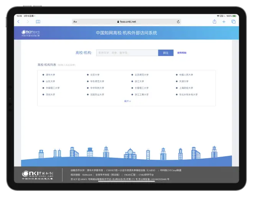Viewport: 253px width, 197px height.
Task: Click the CNKI logo in the gray footer
Action: pyautogui.click(x=38, y=175)
